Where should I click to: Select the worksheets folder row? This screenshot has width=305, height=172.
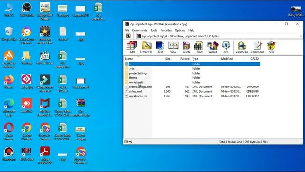click(x=192, y=82)
